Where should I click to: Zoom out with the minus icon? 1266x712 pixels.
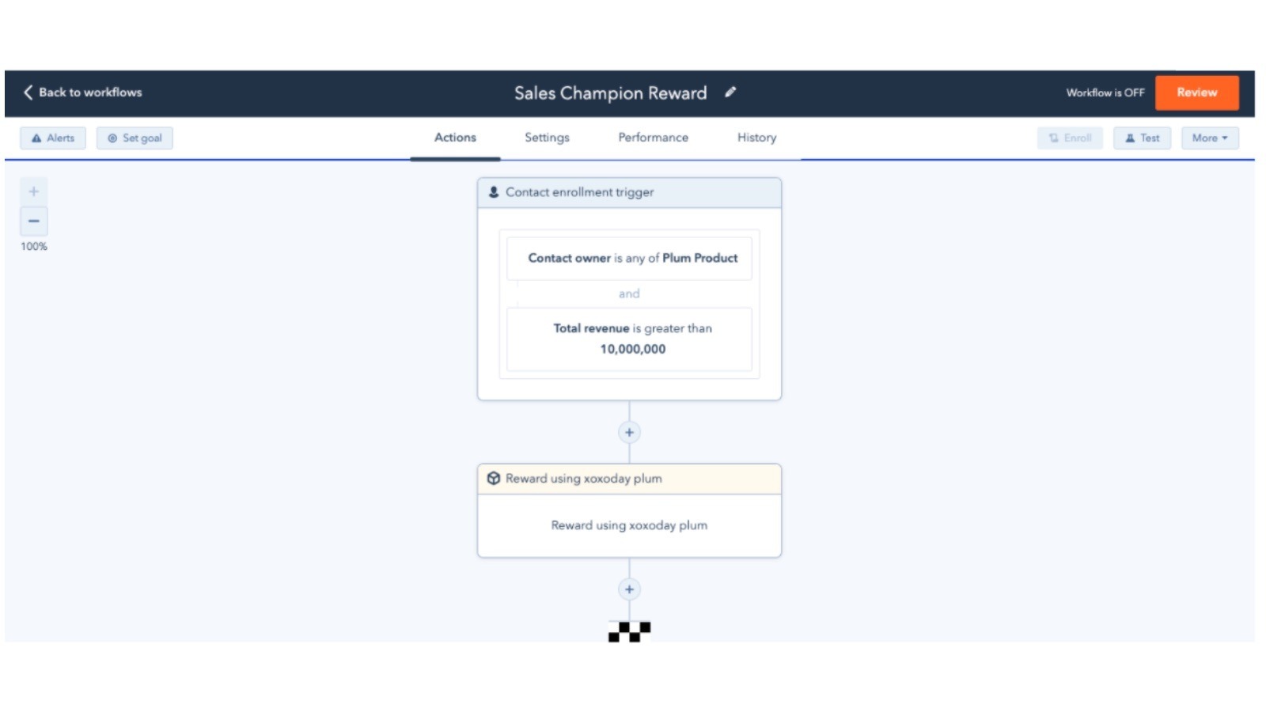point(34,222)
